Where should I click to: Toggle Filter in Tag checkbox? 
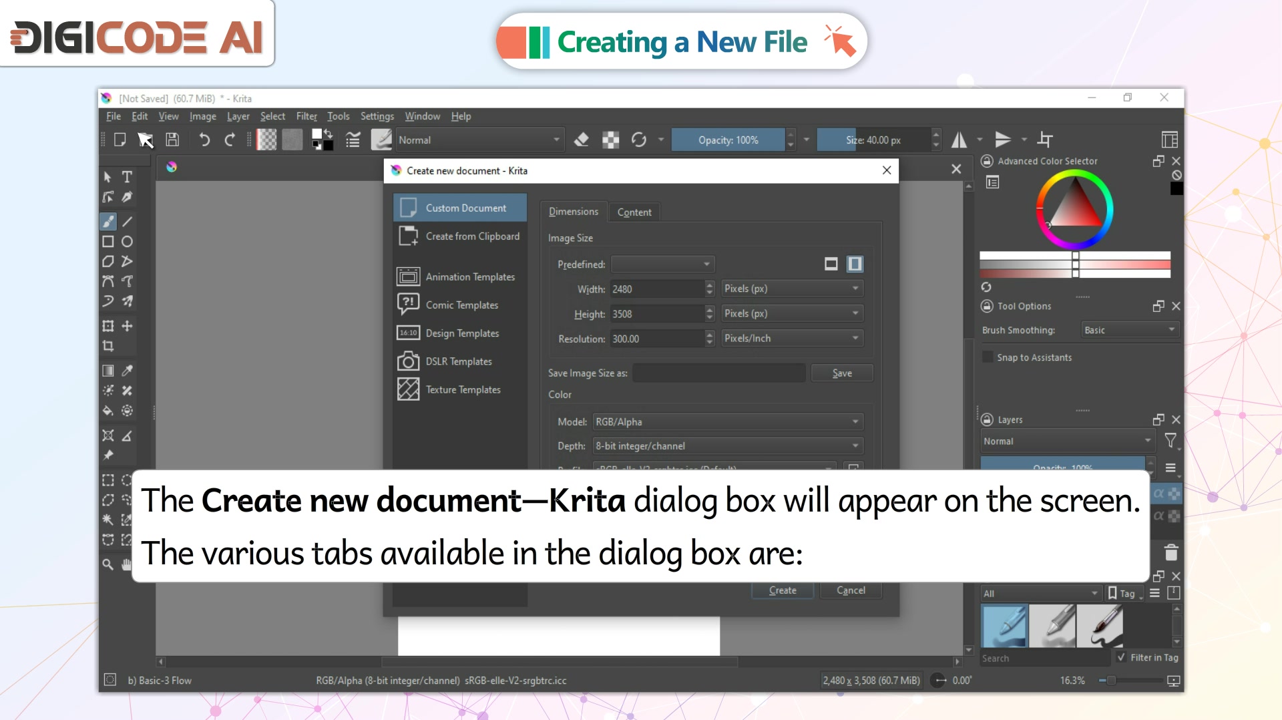[1121, 657]
